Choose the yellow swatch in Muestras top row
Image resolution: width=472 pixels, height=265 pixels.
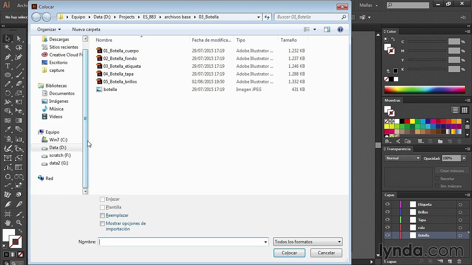[413, 121]
